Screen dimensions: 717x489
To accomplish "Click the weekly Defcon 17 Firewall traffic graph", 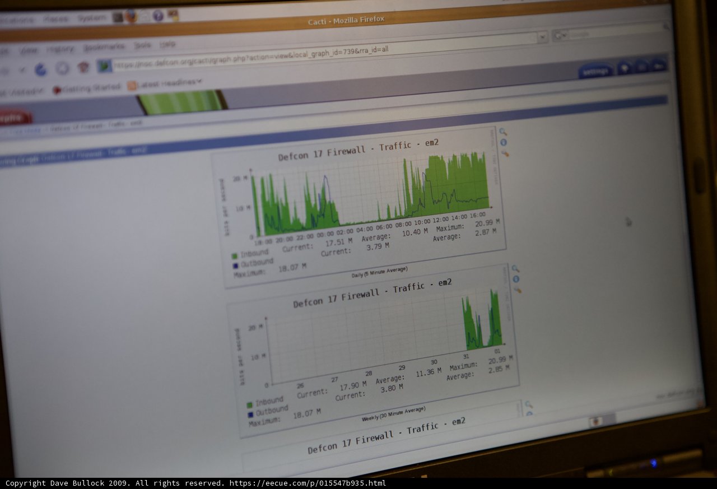I will tap(374, 352).
